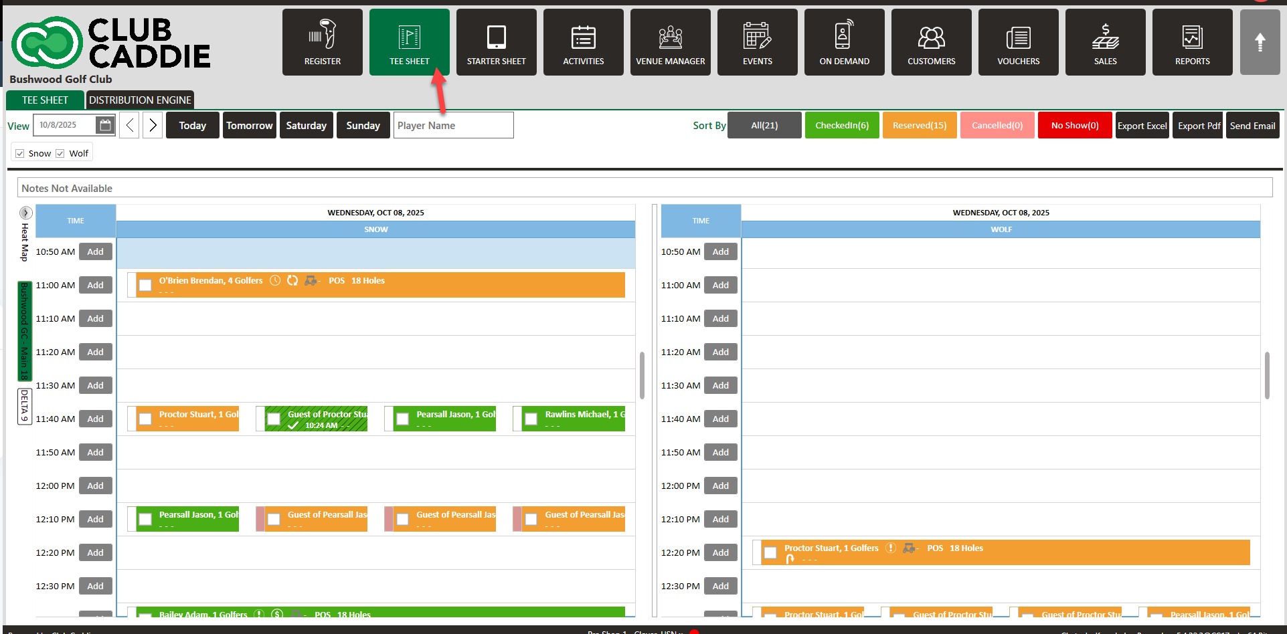Switch to Distribution Engine tab

point(140,100)
